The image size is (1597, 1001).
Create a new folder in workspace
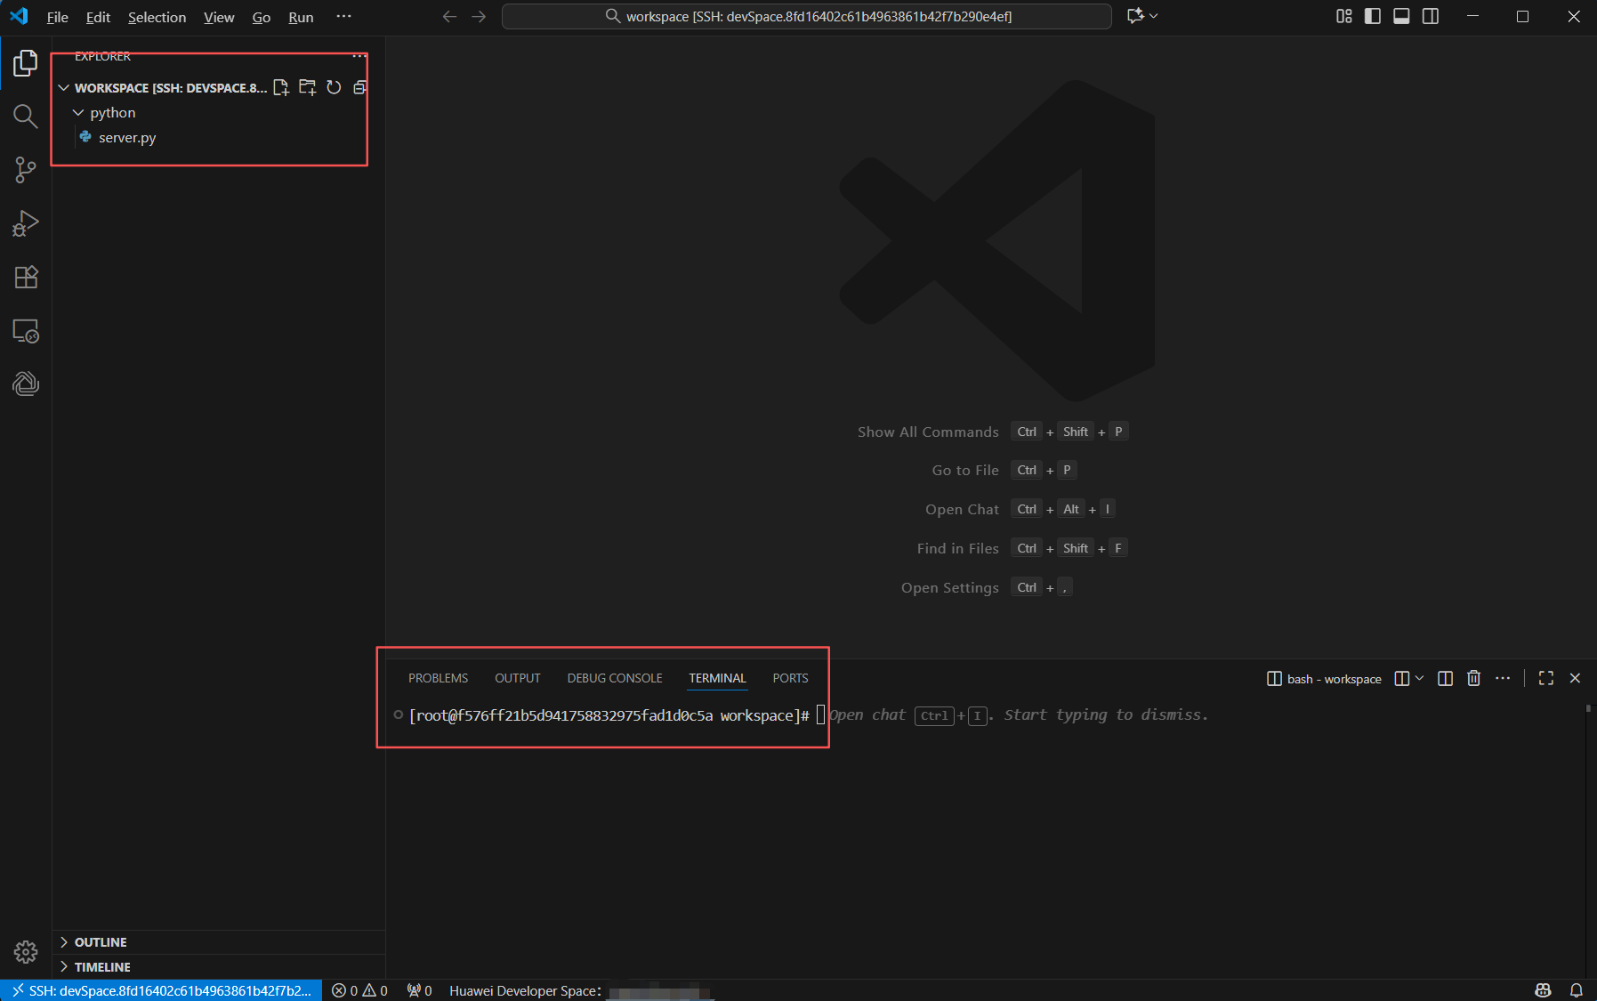308,87
